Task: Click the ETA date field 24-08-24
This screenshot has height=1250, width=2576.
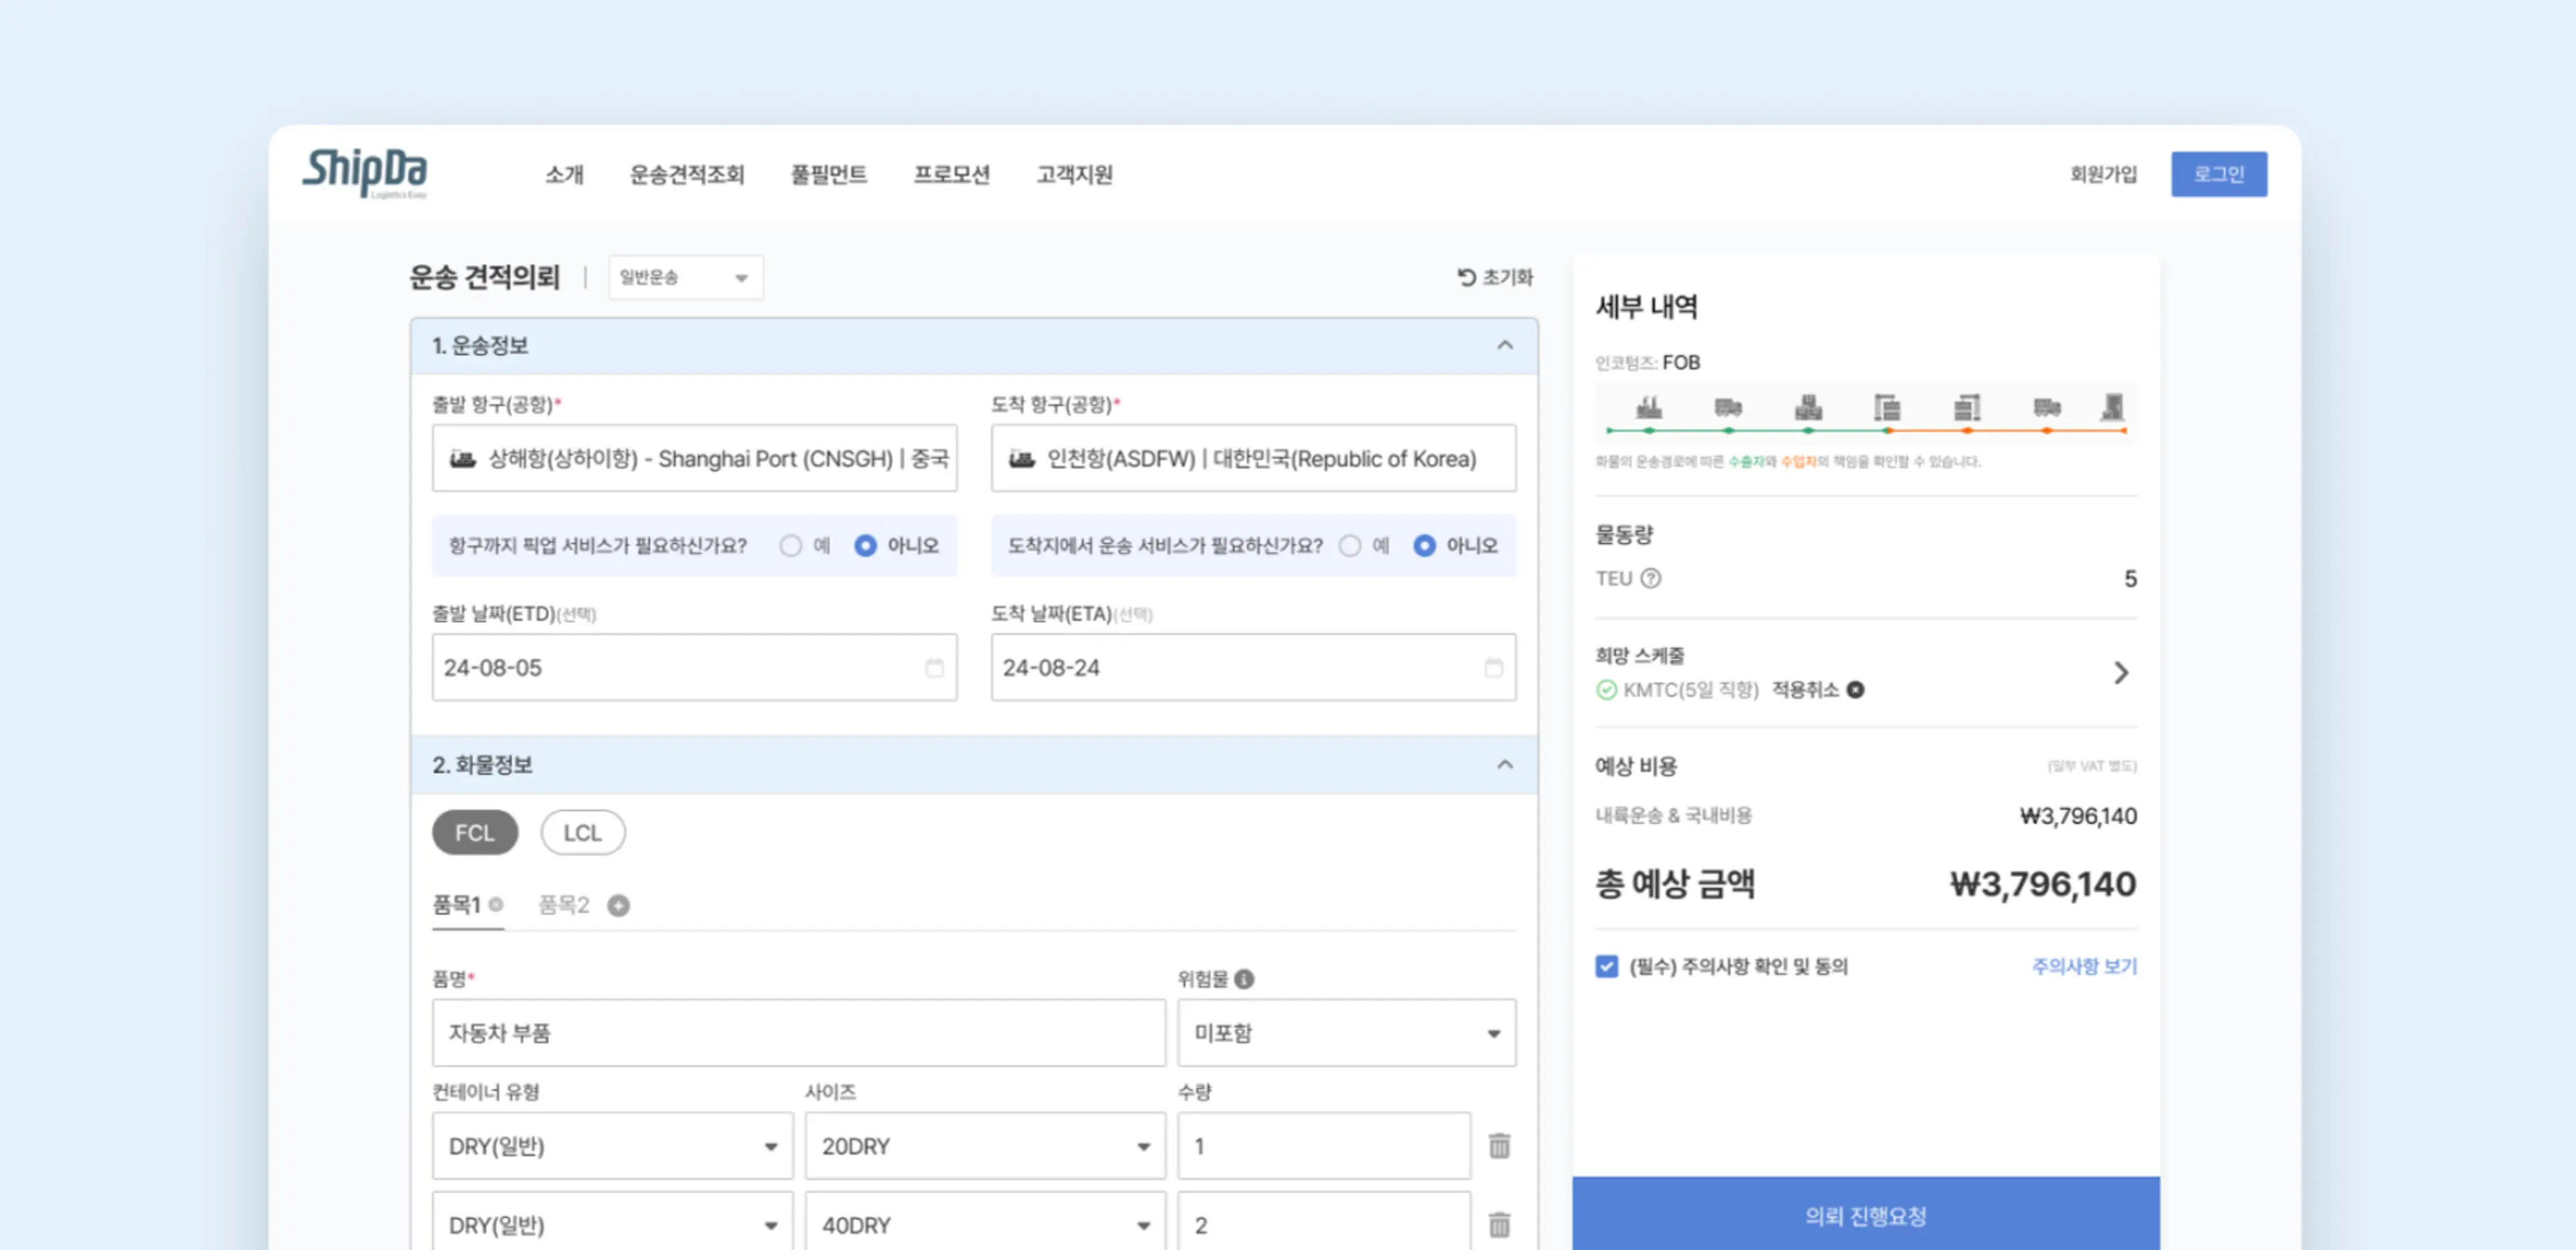Action: pos(1253,667)
